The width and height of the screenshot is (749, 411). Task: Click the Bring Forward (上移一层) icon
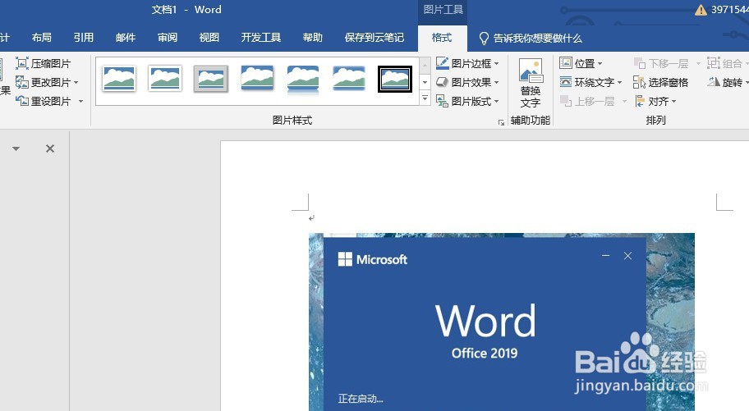[566, 101]
